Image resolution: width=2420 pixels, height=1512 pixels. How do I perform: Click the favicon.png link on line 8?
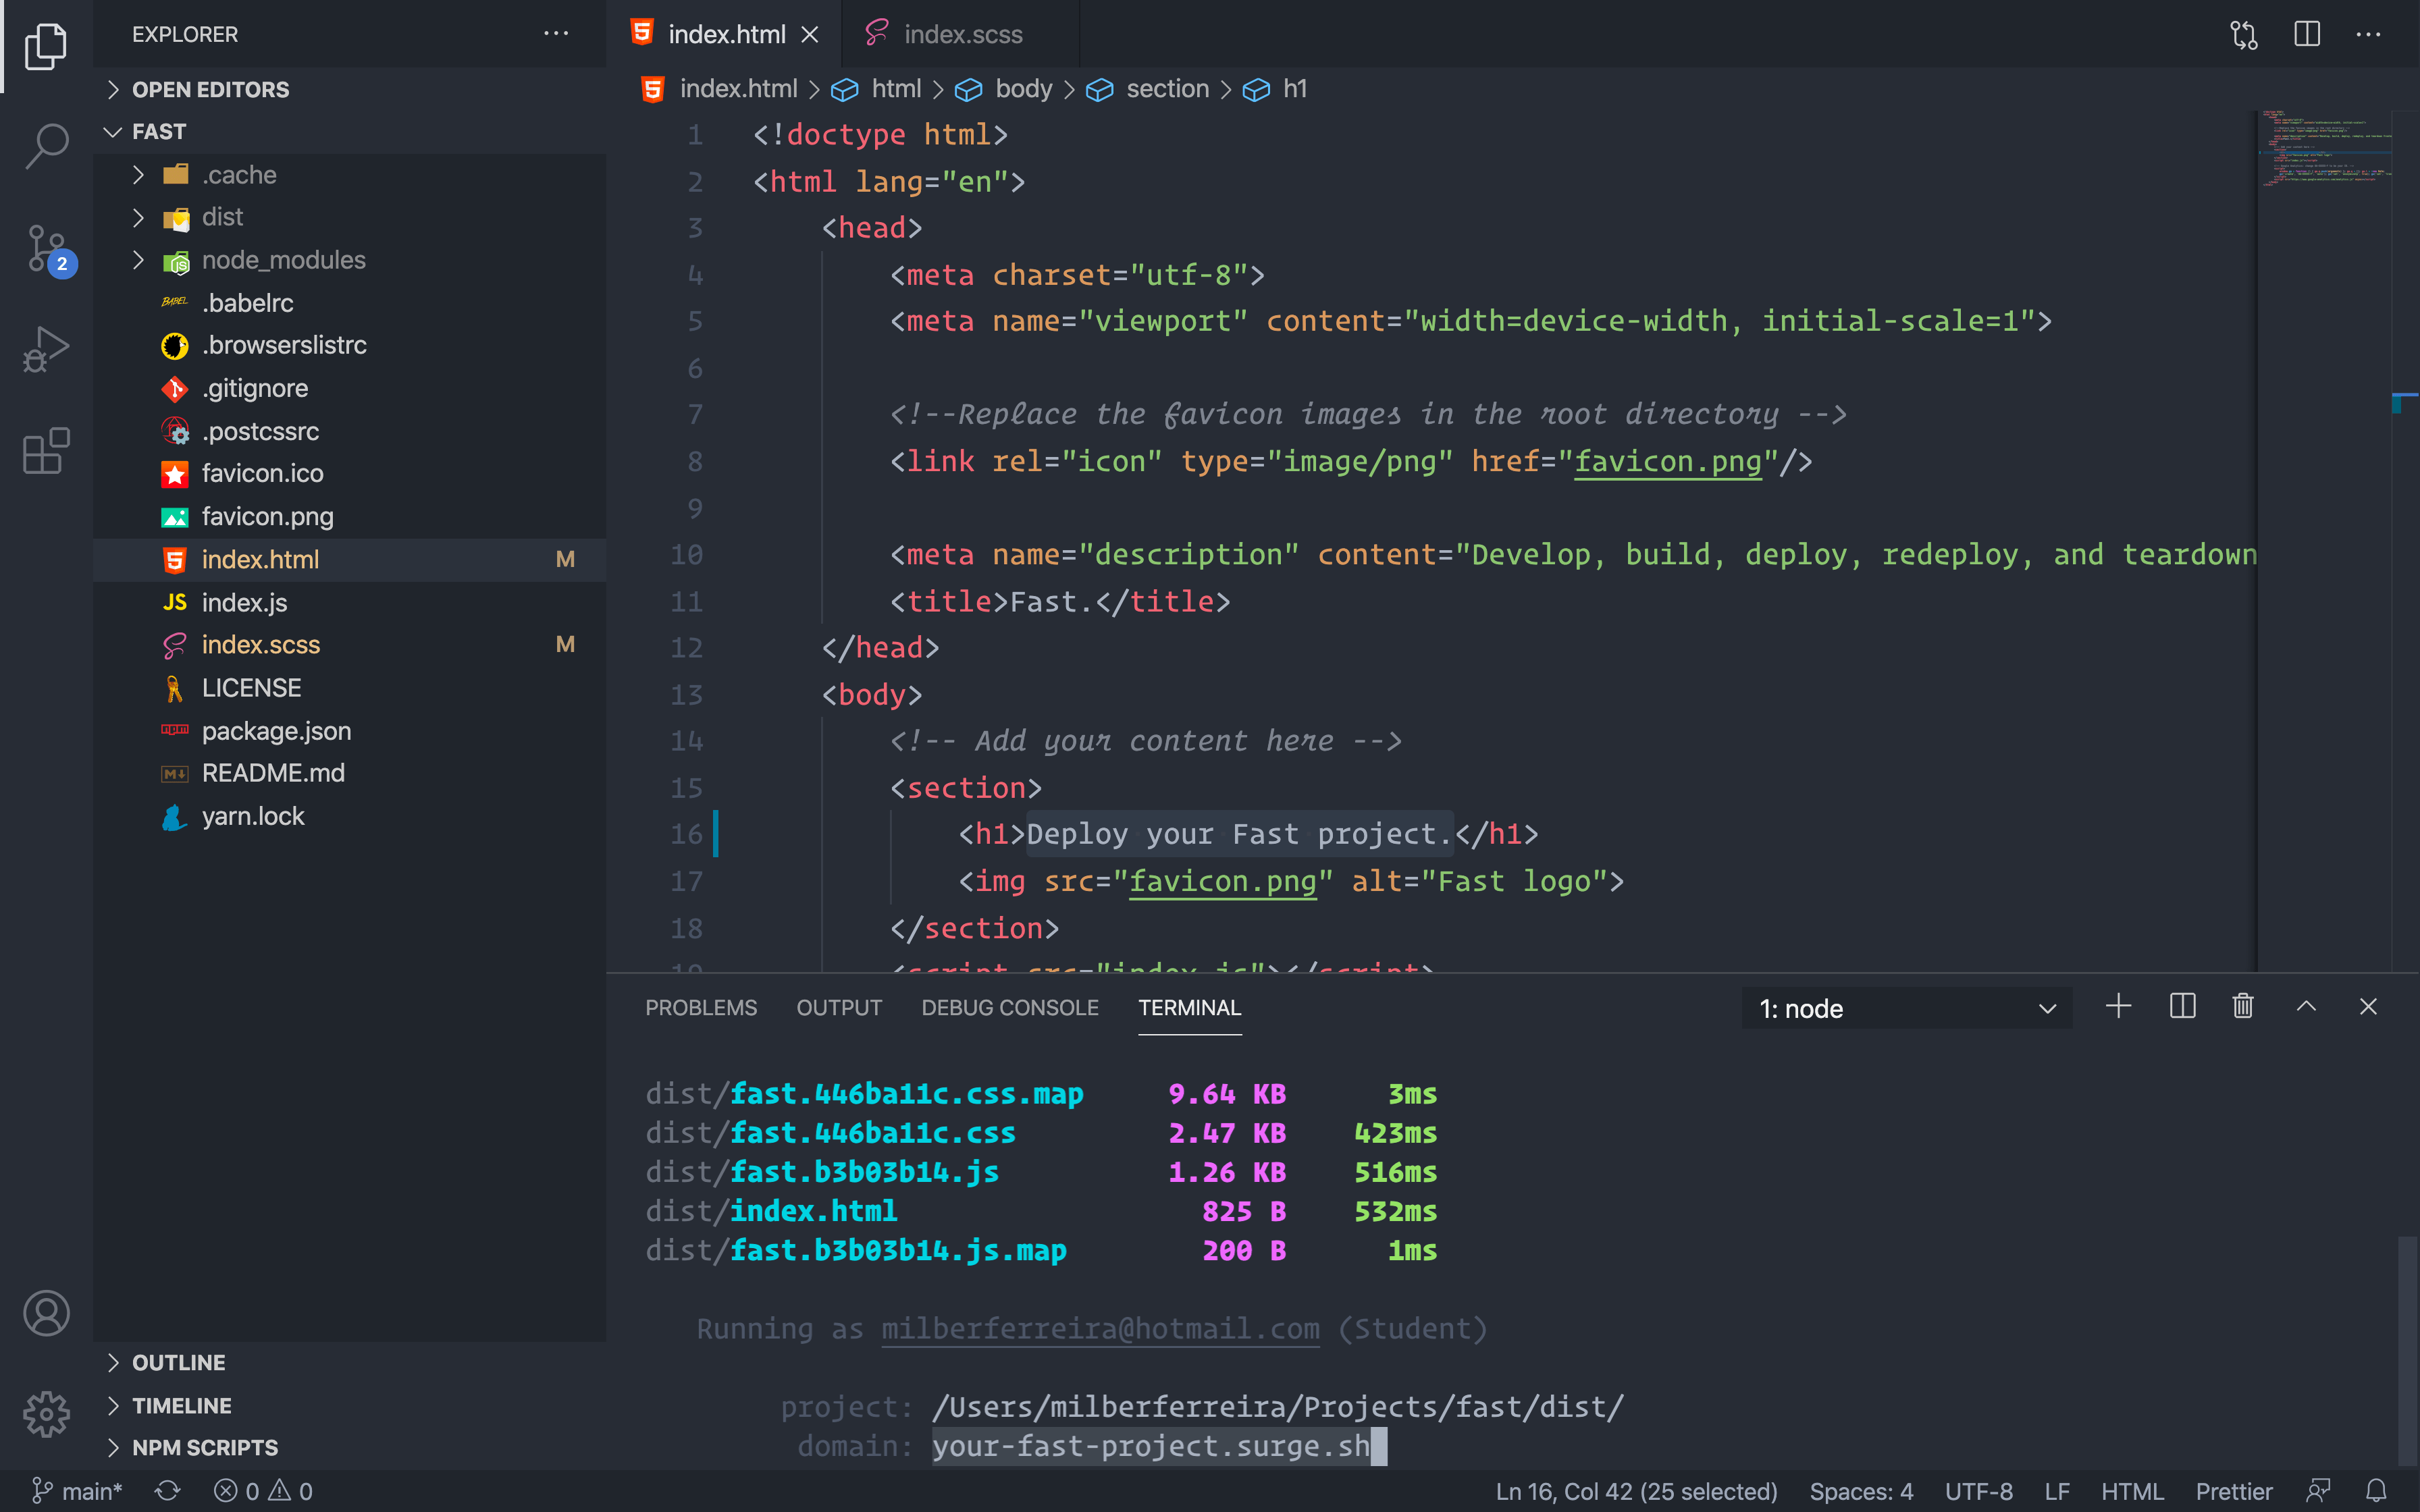pyautogui.click(x=1668, y=462)
